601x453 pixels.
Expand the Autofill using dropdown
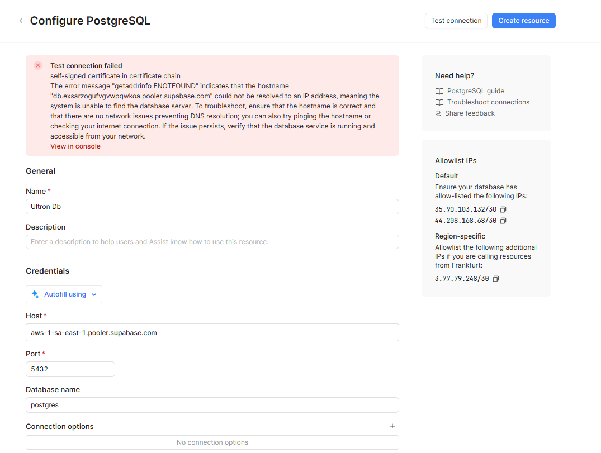coord(94,294)
